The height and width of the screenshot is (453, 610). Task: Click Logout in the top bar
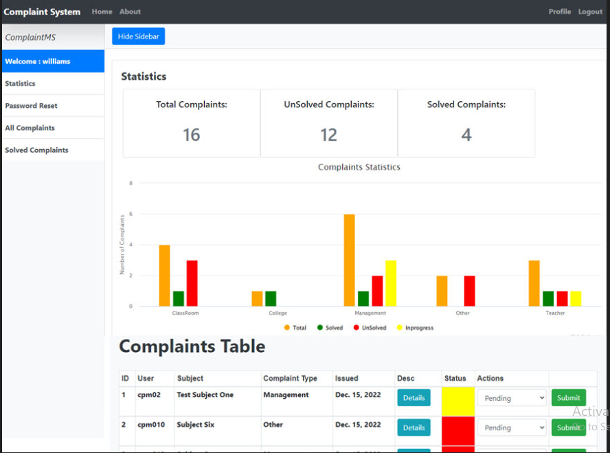pyautogui.click(x=589, y=11)
